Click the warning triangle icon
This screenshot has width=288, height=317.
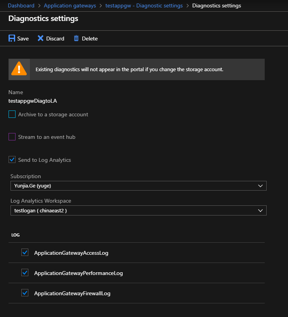[x=19, y=69]
